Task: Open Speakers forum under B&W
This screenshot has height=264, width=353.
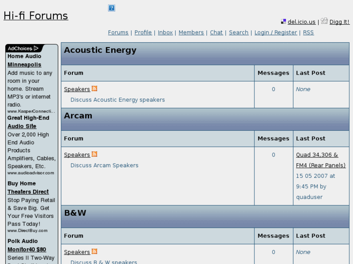Action: coord(77,252)
